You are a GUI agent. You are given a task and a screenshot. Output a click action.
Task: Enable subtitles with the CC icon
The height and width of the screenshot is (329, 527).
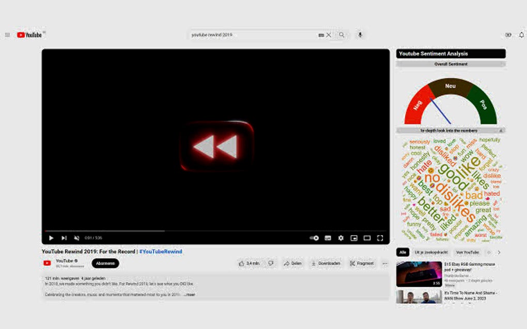[328, 238]
